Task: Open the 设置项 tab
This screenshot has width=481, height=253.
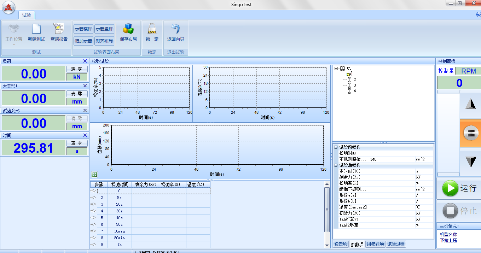Action: pos(341,244)
